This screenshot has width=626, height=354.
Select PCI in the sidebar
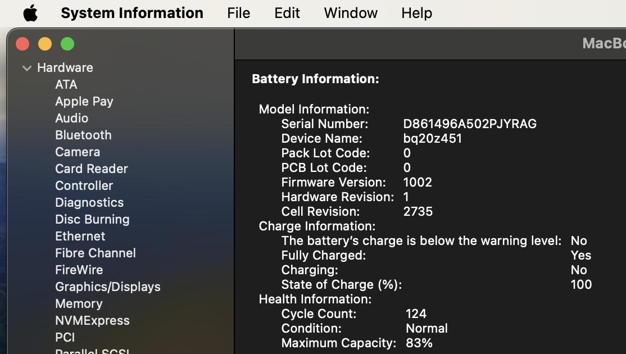65,337
